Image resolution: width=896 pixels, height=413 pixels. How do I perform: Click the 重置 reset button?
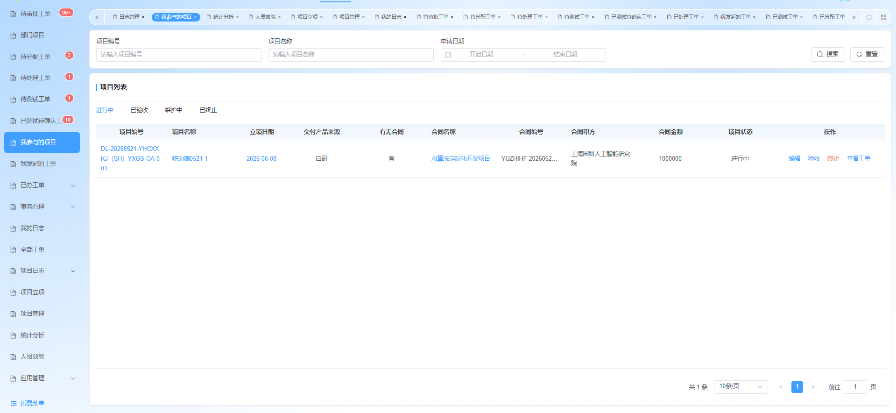tap(867, 54)
